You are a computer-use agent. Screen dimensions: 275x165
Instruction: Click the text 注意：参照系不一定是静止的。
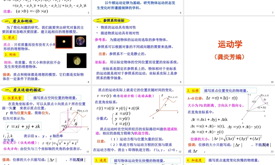122,54
